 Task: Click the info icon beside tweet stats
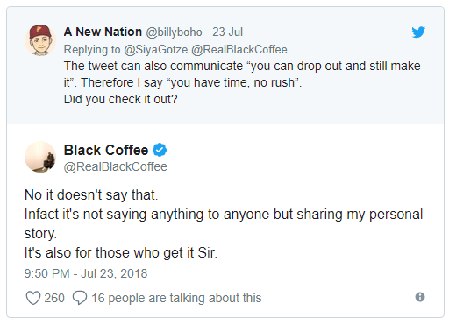coord(420,297)
